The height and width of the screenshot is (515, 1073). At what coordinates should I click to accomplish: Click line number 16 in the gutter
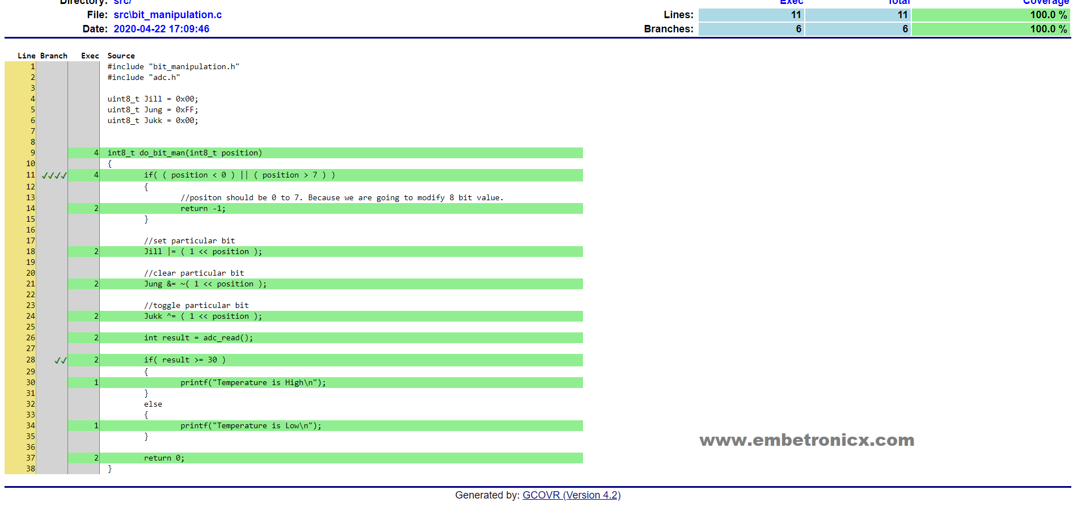[31, 230]
